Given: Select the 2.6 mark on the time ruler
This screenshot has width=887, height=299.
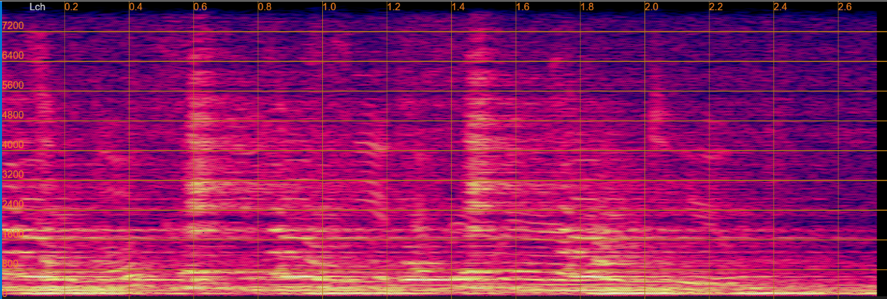Looking at the screenshot, I should (x=844, y=7).
